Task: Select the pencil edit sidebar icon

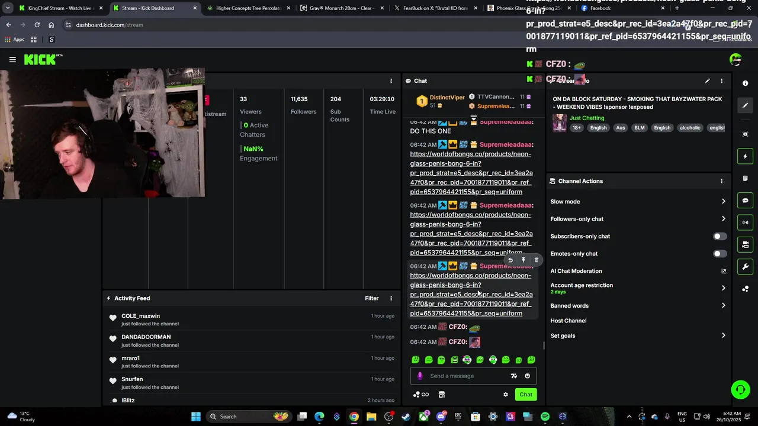Action: (x=745, y=105)
